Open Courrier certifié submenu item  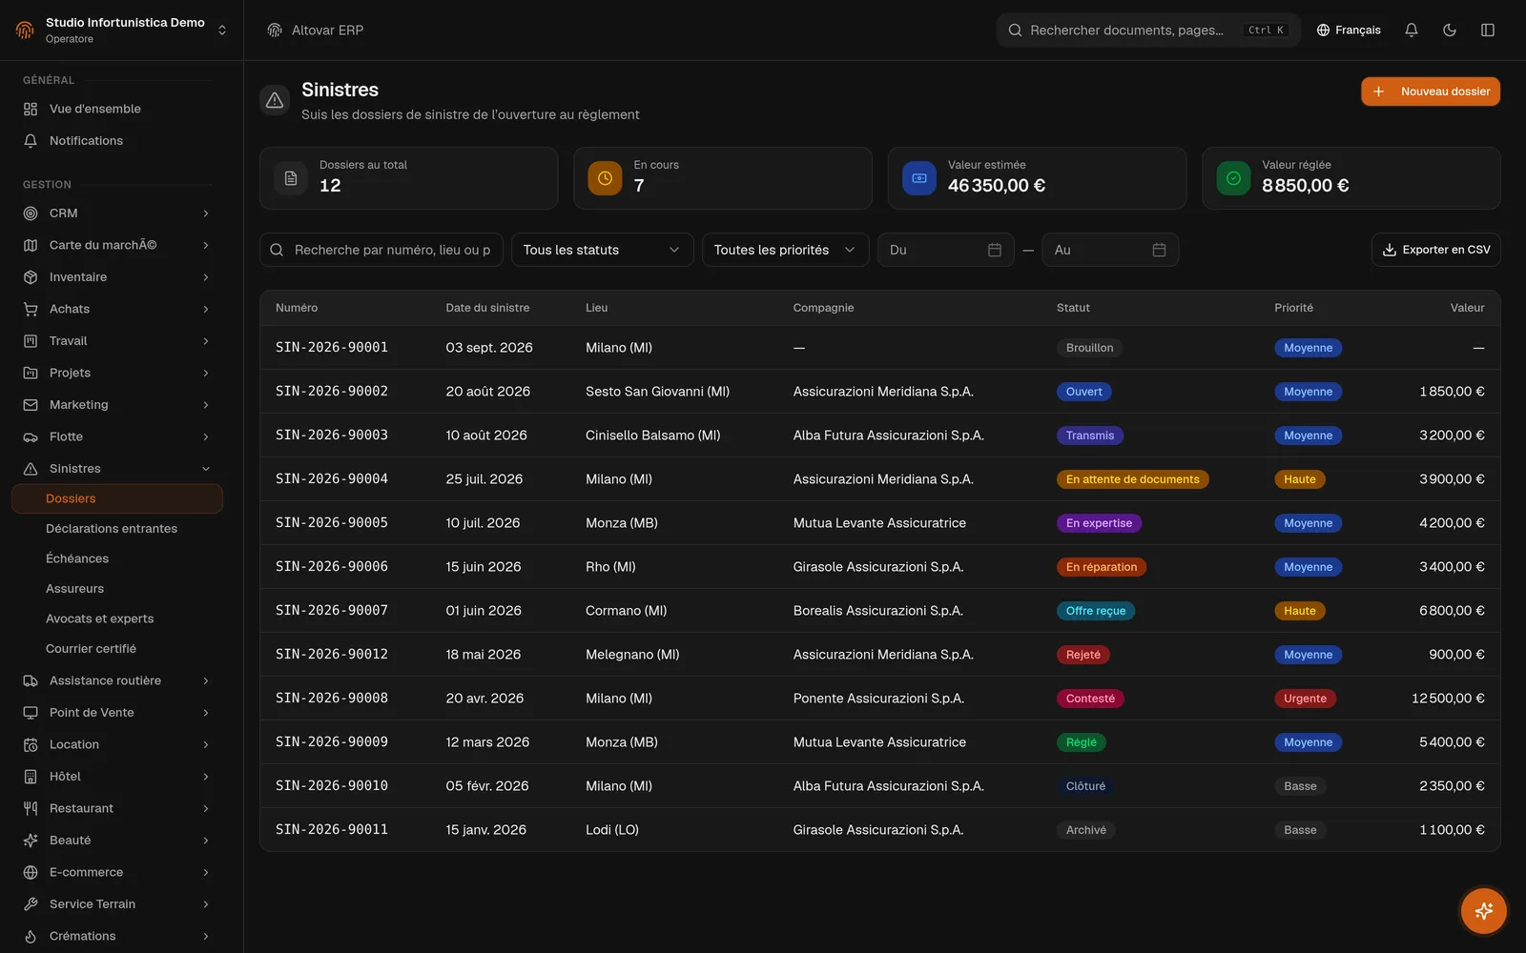pyautogui.click(x=91, y=649)
